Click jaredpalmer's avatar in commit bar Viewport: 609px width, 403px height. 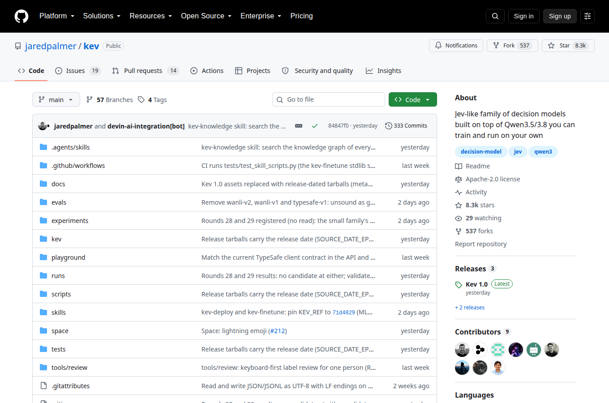point(43,126)
